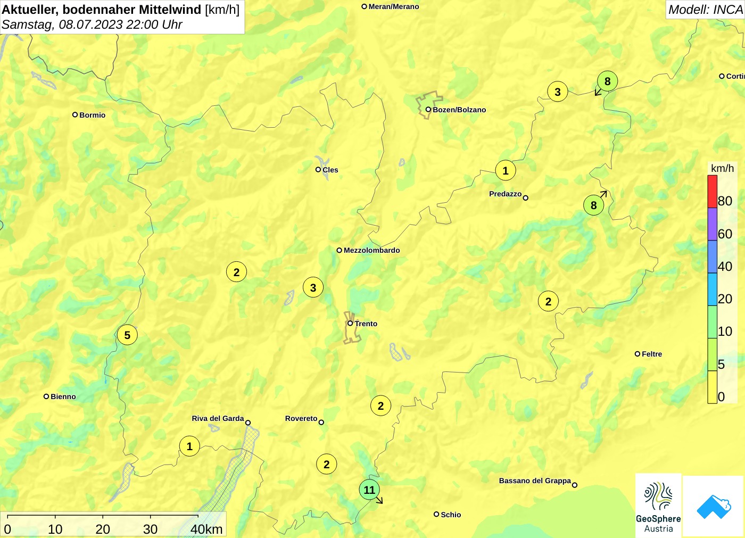Click the '40km' scale bar label

tap(206, 529)
